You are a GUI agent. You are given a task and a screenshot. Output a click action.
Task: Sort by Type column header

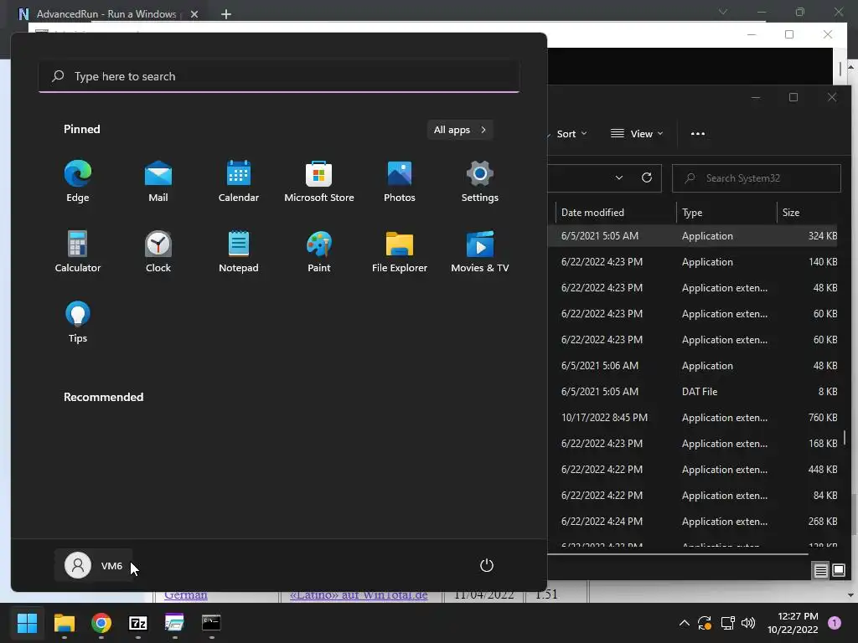[726, 212]
